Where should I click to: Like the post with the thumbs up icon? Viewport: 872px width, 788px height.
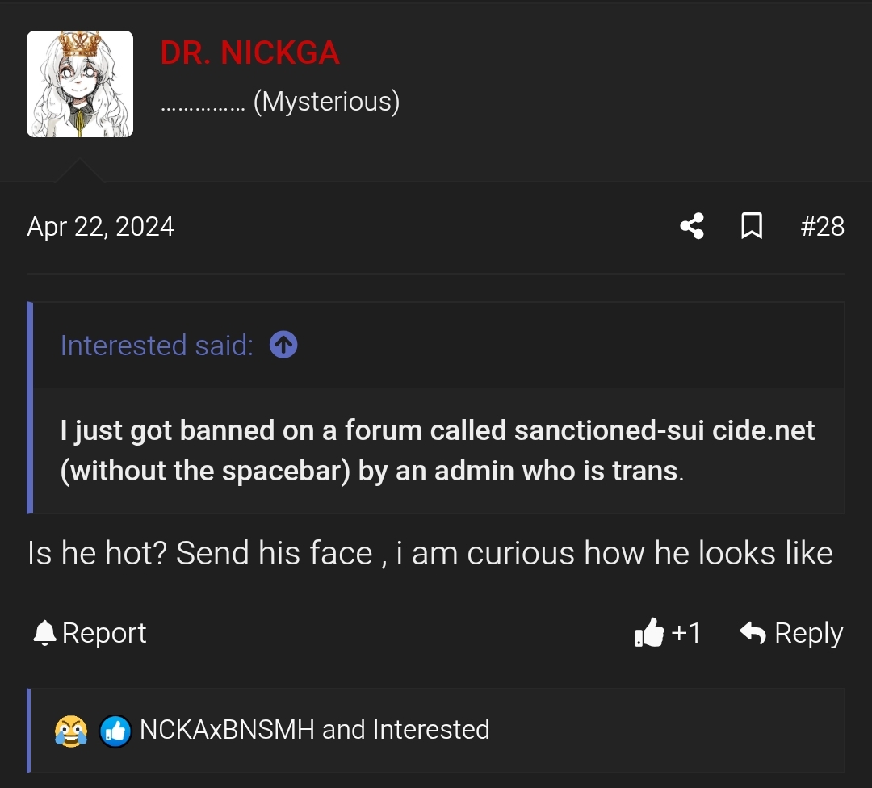[x=649, y=632]
